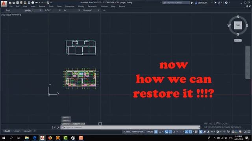Click the Undo arrow in Quick Access toolbar

click(37, 3)
